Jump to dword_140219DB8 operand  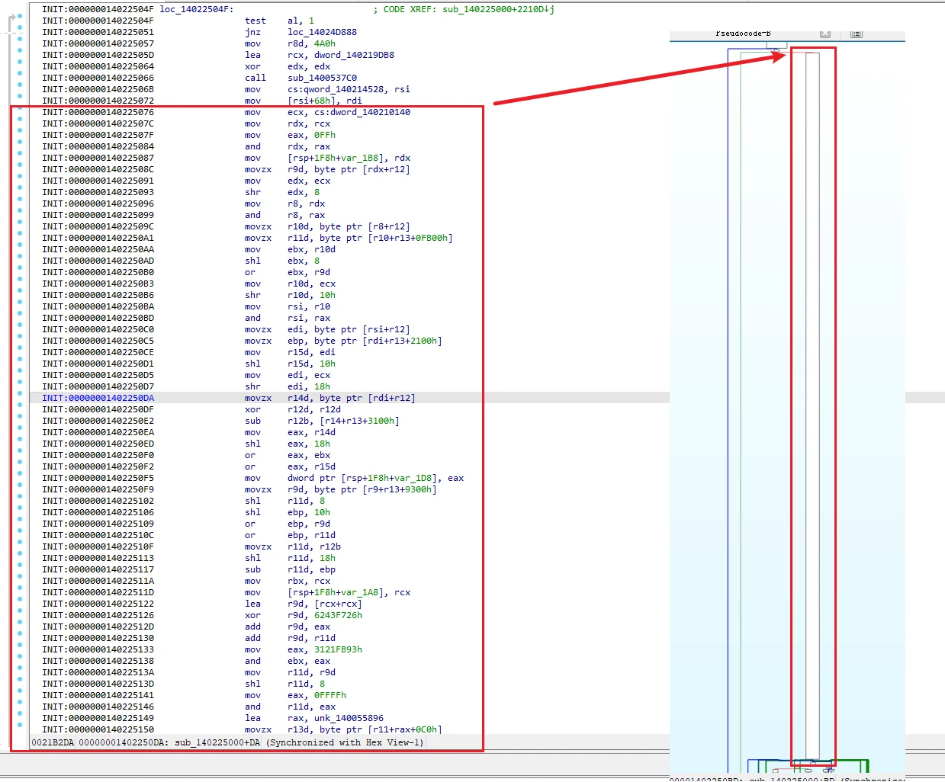coord(354,55)
